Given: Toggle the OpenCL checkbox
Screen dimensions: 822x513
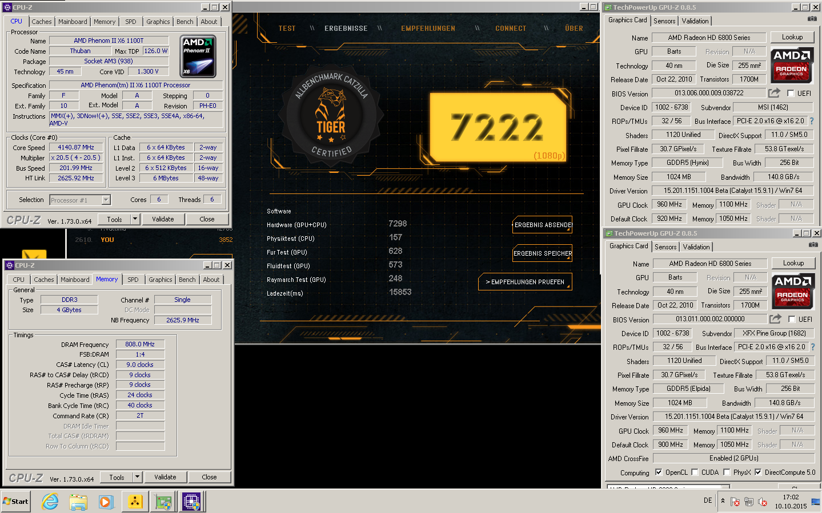Looking at the screenshot, I should [x=659, y=472].
